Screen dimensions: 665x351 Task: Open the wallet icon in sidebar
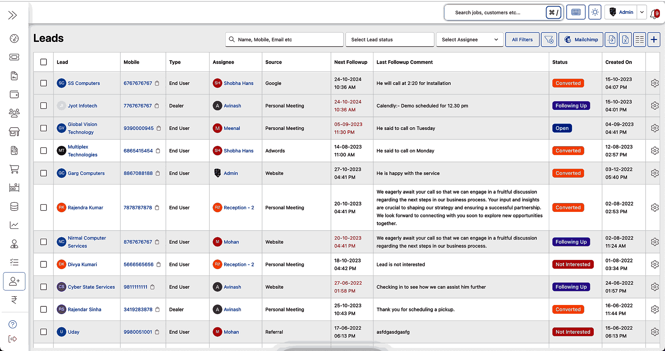14,94
